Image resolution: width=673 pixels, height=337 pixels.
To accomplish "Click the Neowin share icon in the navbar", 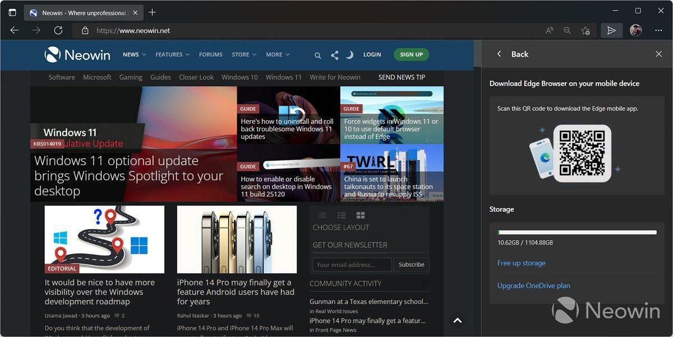I will tap(334, 55).
